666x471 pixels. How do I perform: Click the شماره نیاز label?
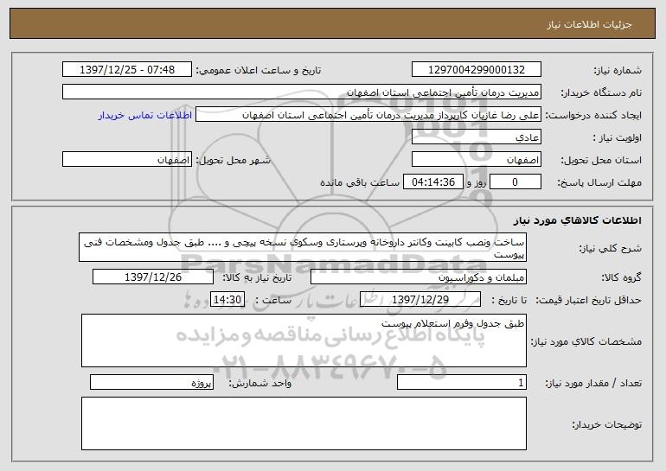coord(618,70)
